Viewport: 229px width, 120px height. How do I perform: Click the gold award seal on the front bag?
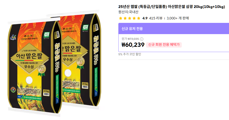coord(42,70)
